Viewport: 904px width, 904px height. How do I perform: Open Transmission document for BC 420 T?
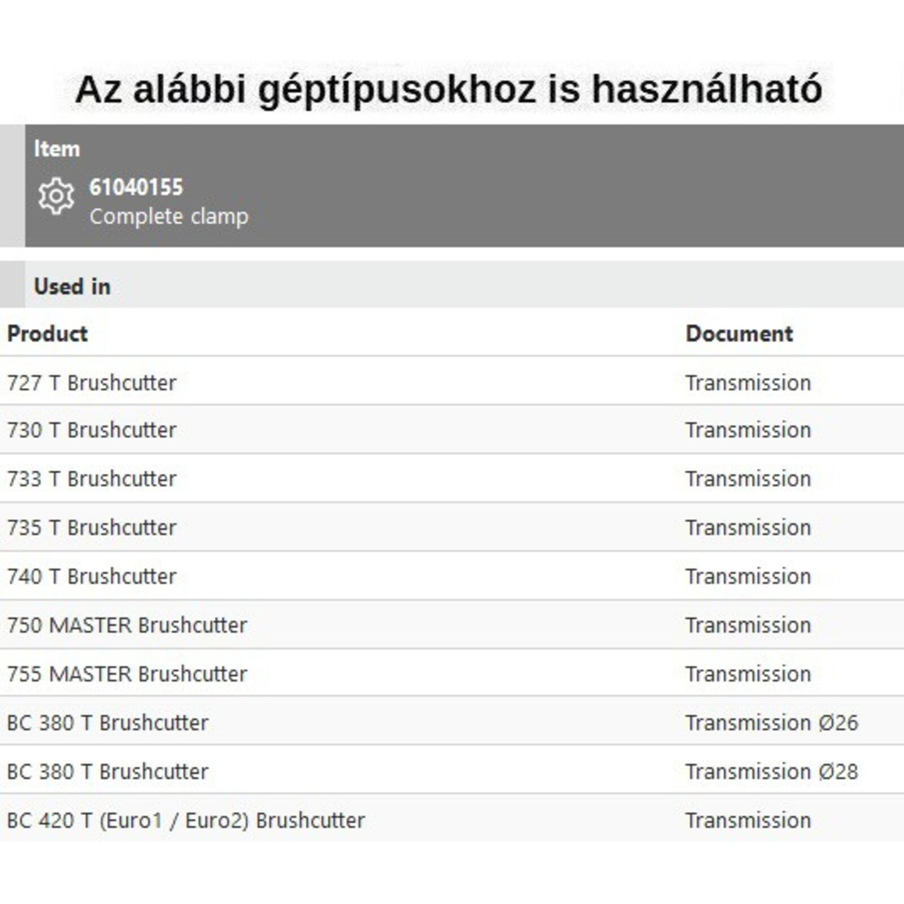click(x=748, y=820)
